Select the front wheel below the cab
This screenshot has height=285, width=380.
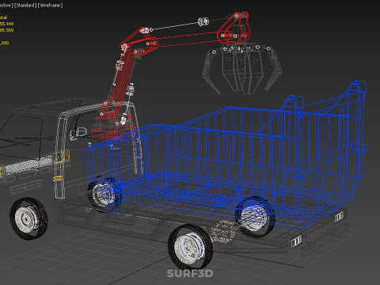(x=28, y=218)
